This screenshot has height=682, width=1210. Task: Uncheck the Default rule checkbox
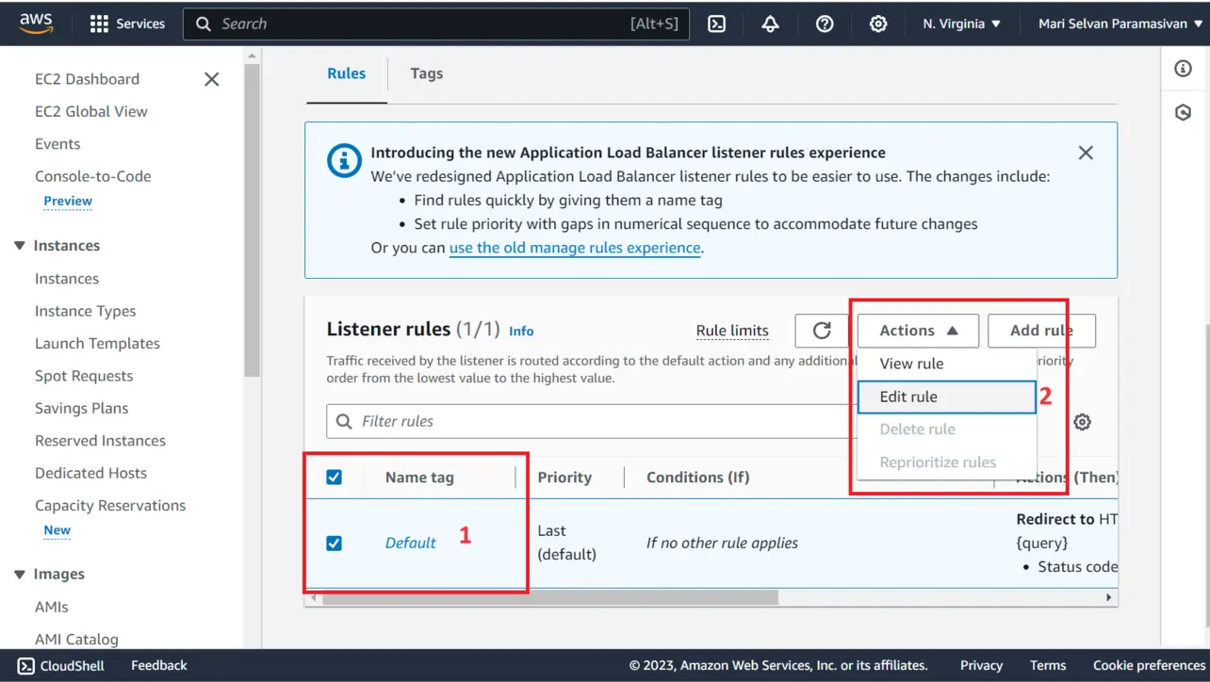click(x=334, y=544)
